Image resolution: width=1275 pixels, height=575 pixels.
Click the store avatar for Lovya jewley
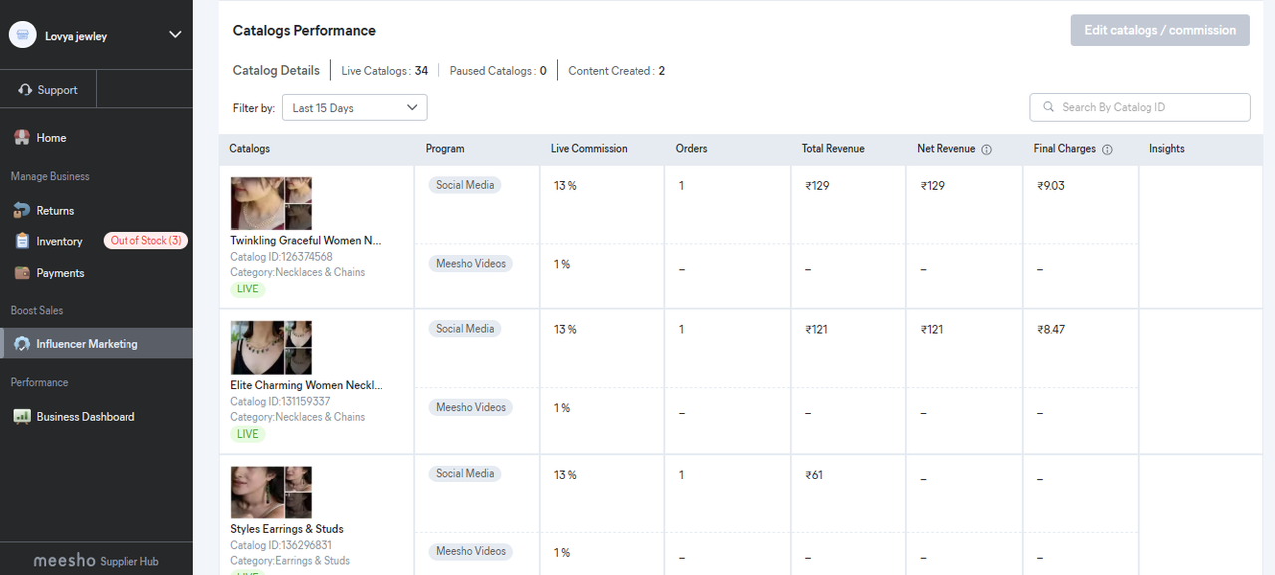point(22,35)
